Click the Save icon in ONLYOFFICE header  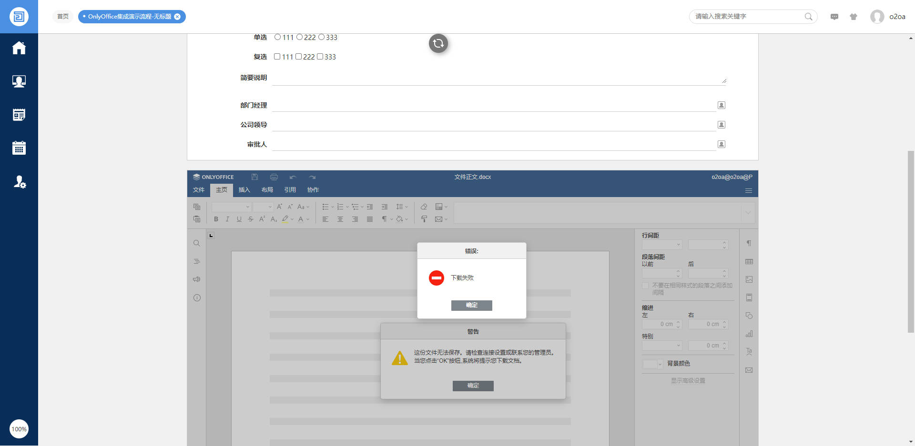(255, 177)
